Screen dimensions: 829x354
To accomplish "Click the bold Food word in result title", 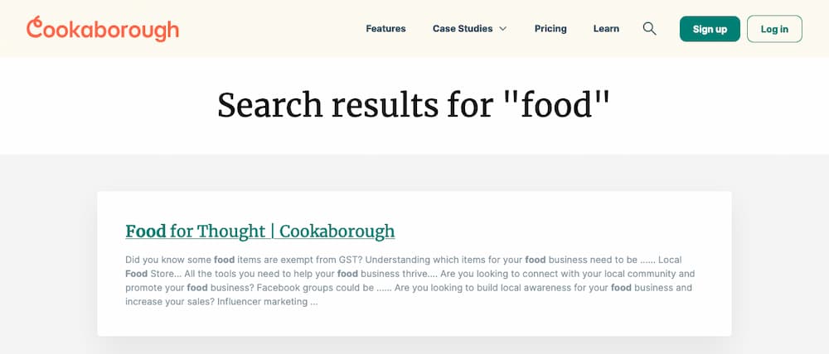I will 146,231.
